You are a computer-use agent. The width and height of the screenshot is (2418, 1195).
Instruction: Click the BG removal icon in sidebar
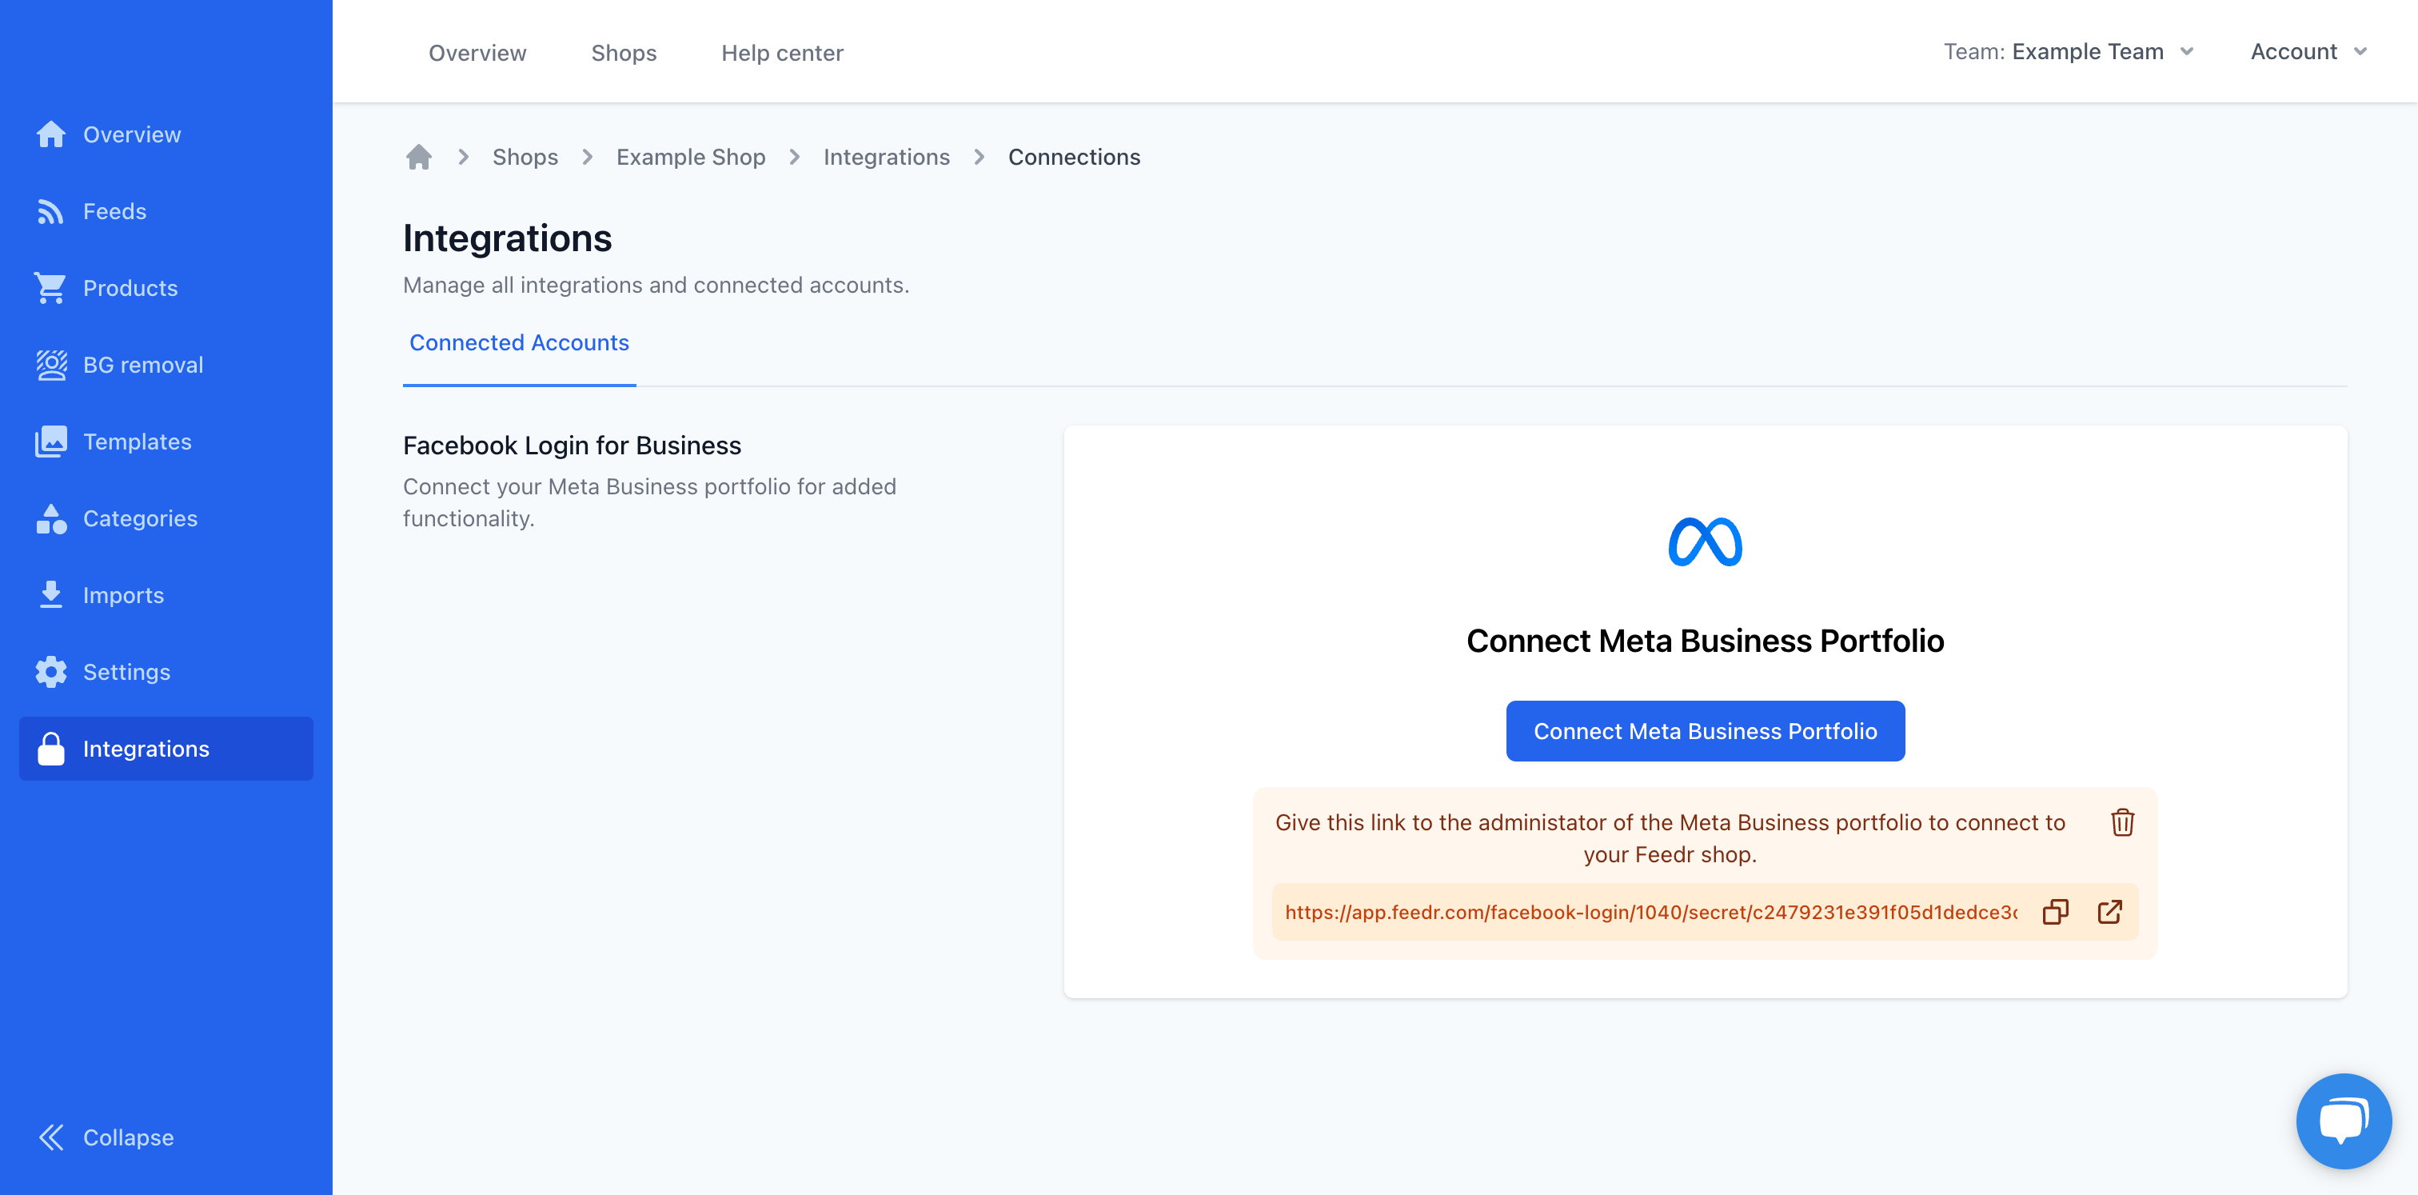click(x=50, y=366)
